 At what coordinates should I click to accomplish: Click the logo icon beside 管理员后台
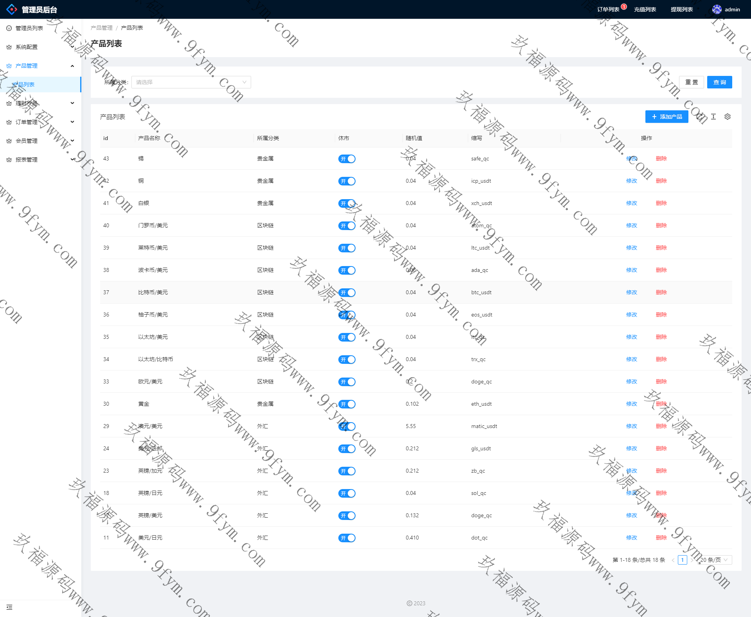[12, 9]
